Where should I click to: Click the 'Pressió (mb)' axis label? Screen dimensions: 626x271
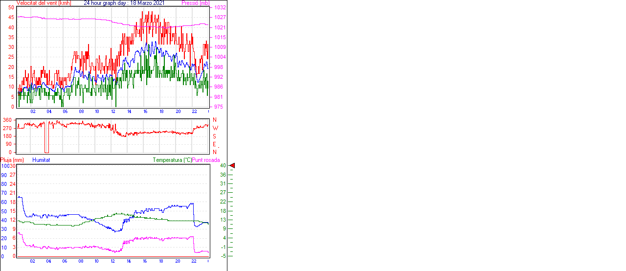tap(195, 3)
